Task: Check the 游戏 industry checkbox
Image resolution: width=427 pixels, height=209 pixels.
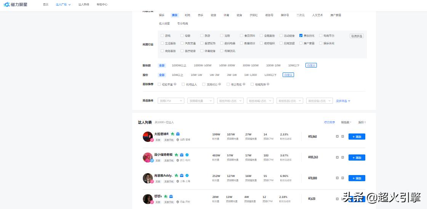Action: click(162, 35)
